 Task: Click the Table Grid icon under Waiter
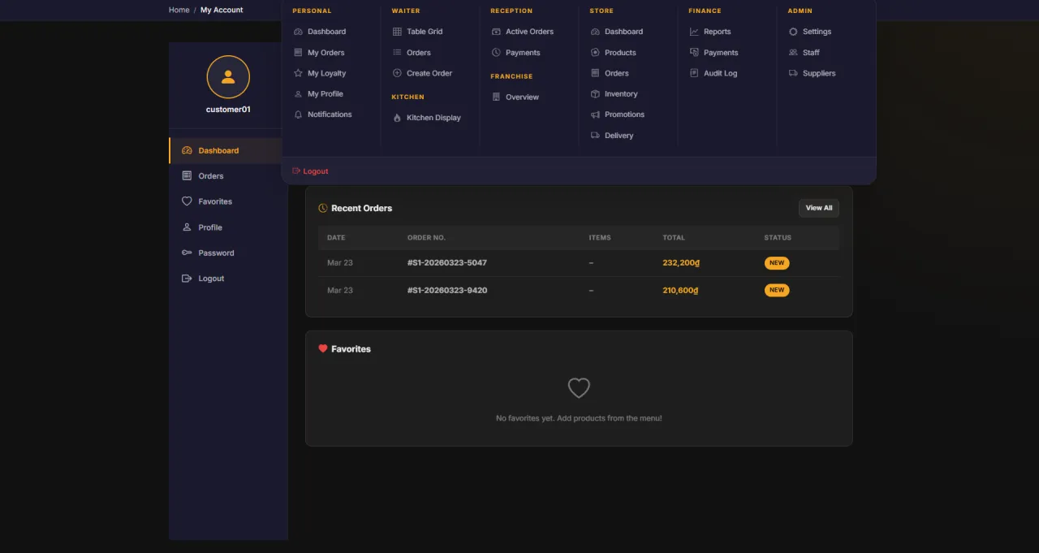pos(397,32)
